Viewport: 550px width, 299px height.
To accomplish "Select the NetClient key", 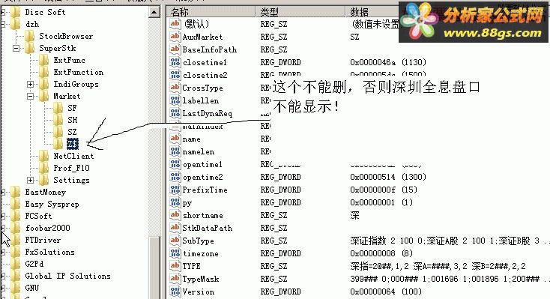I will point(73,156).
